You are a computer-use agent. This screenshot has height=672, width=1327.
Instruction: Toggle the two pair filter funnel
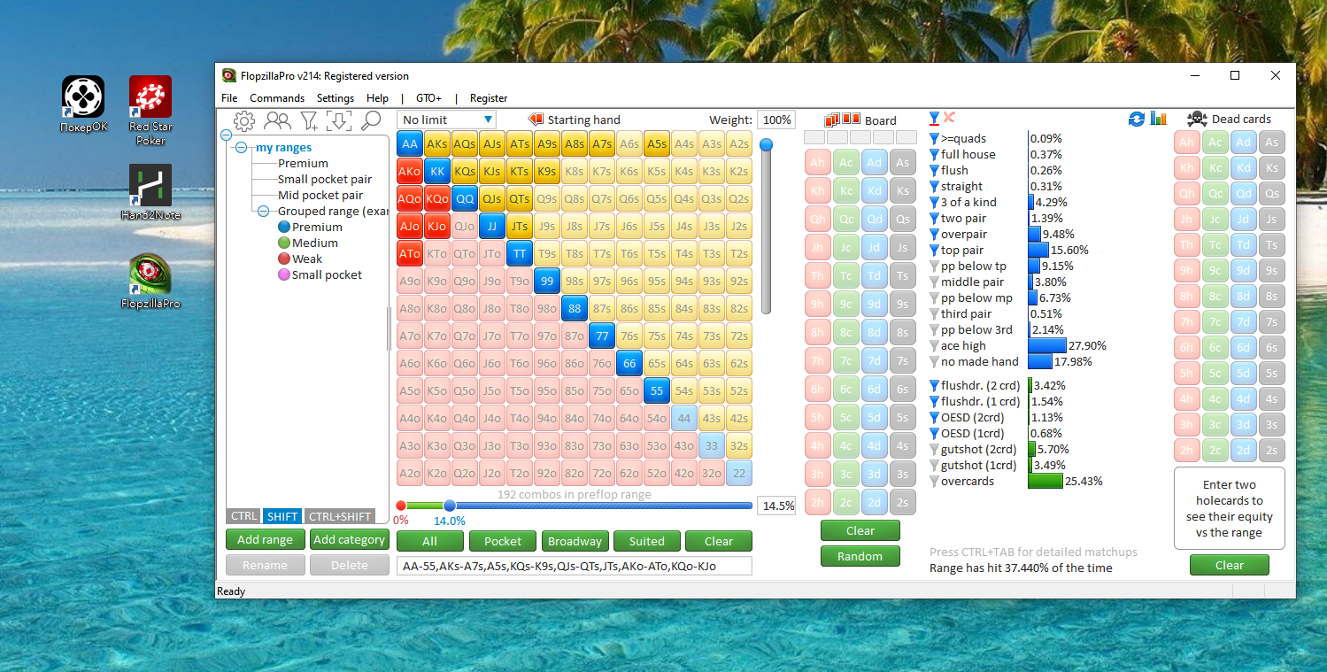(934, 219)
